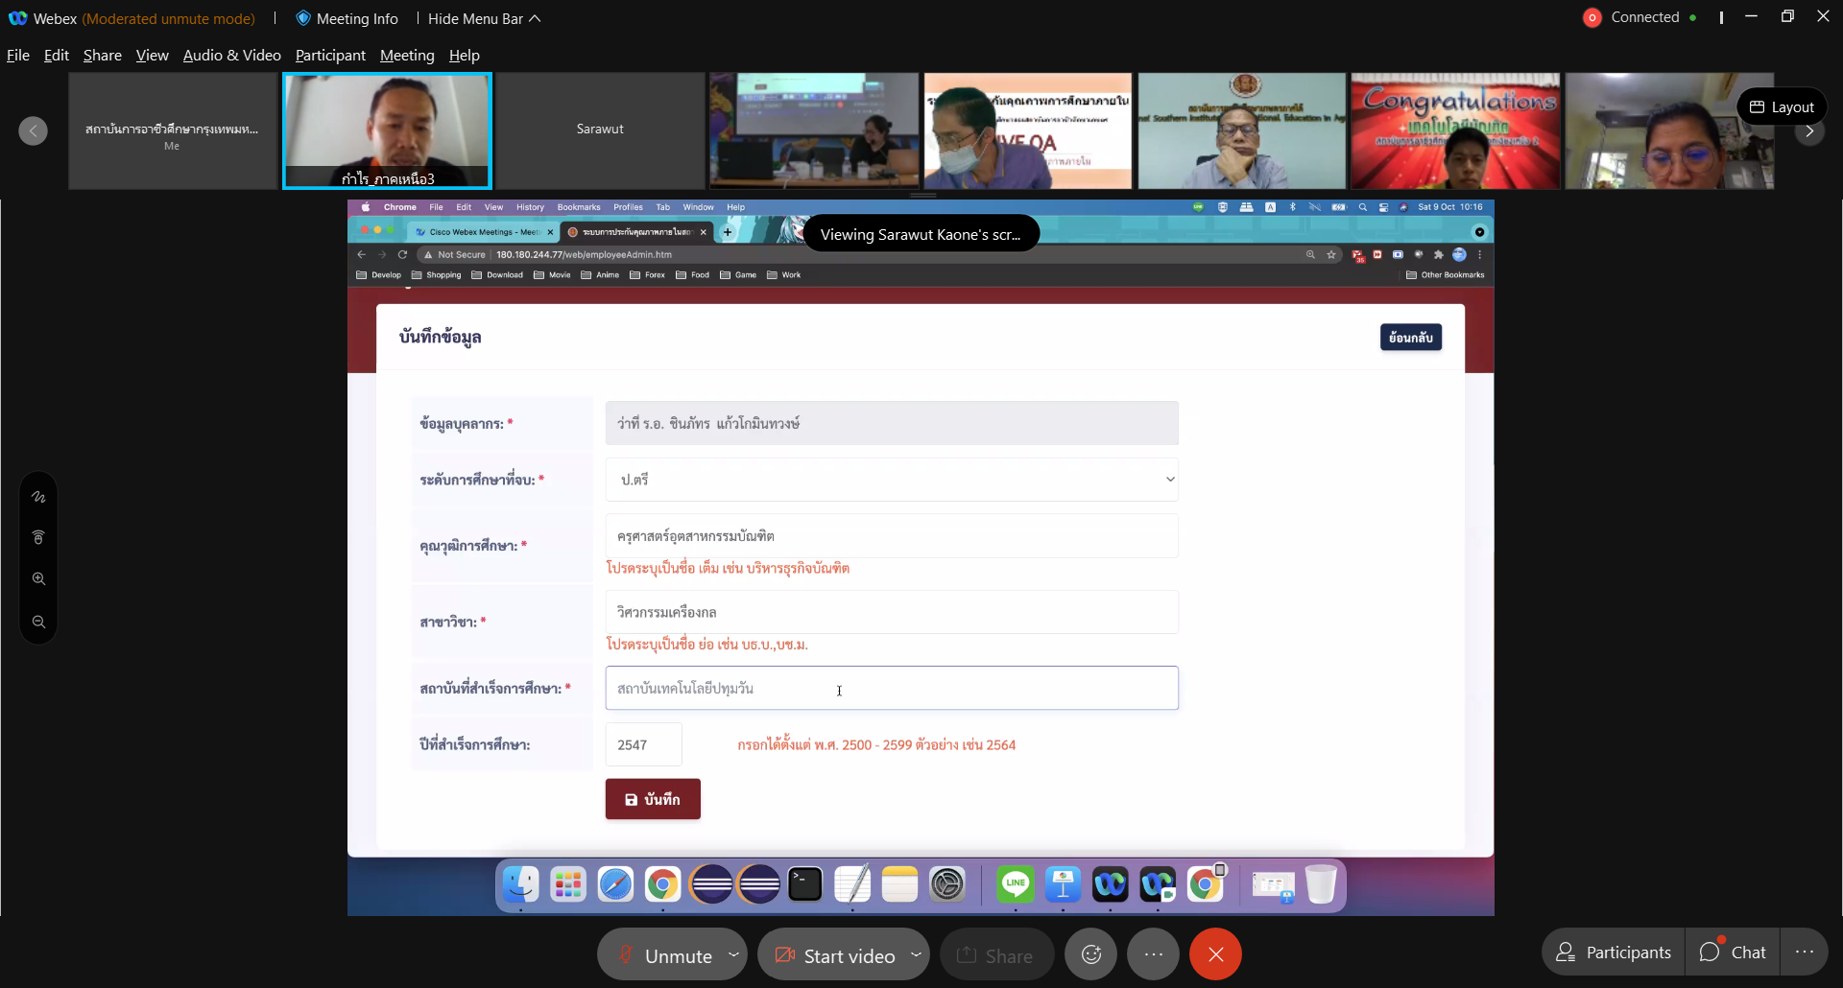Click the remote control icon in left toolbar
This screenshot has height=988, width=1843.
pyautogui.click(x=38, y=537)
